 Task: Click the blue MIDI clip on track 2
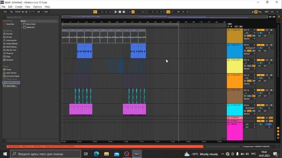coord(85,51)
